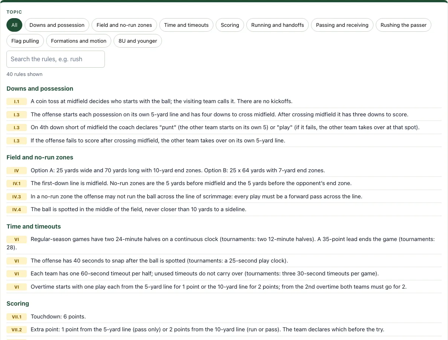Click the IV rule badge
The width and height of the screenshot is (448, 340).
17,171
